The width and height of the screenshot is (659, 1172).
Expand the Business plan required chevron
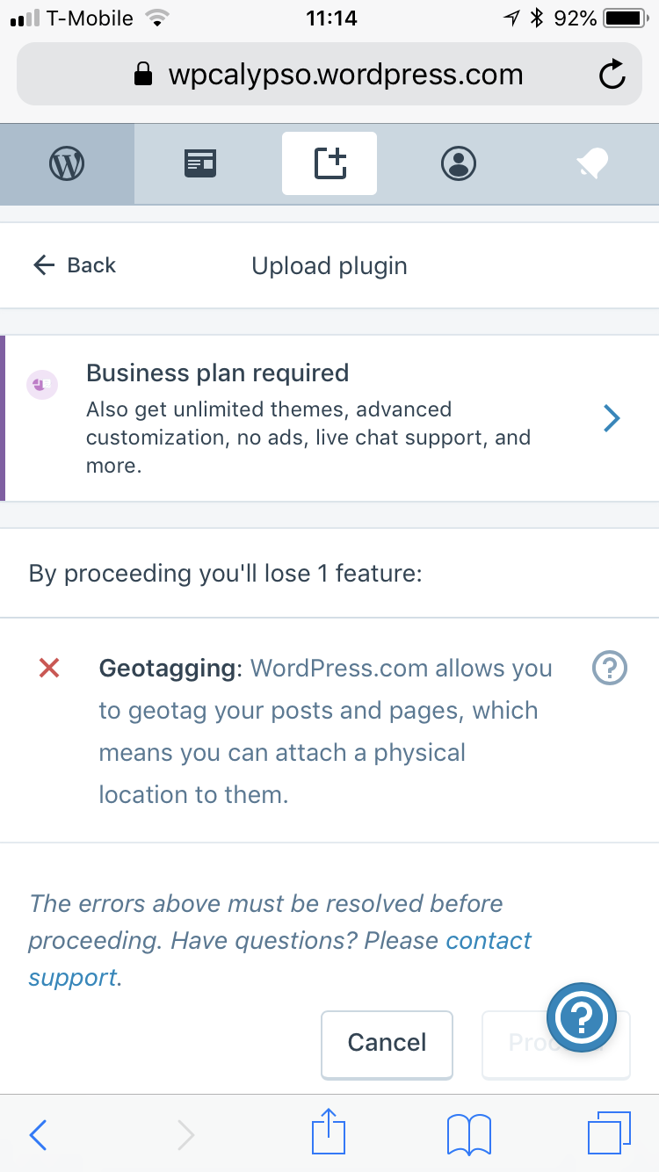tap(612, 420)
